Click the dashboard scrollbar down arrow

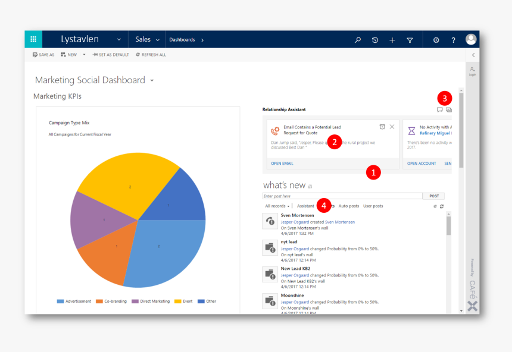tap(461, 311)
